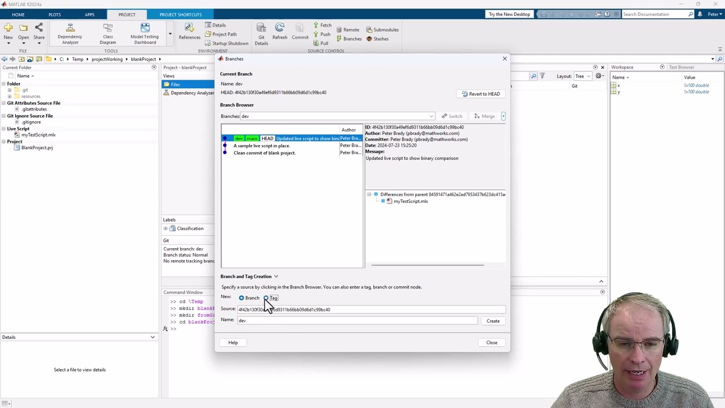725x408 pixels.
Task: Switch to the HOME tab
Action: (18, 15)
